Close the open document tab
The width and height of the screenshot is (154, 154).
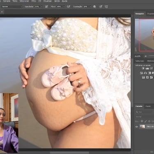click(2, 12)
